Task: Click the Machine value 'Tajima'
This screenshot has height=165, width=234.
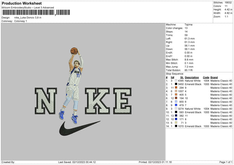Action: 188,25
